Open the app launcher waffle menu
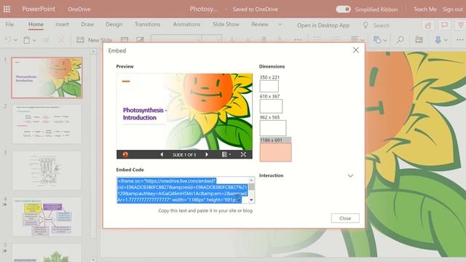 (x=7, y=9)
